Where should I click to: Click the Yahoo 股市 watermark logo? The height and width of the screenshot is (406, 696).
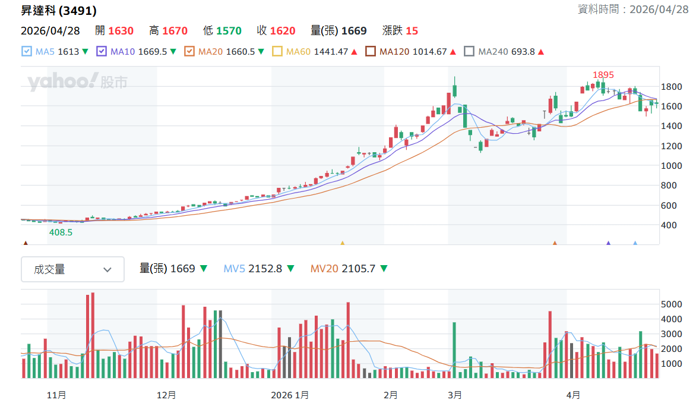(77, 82)
